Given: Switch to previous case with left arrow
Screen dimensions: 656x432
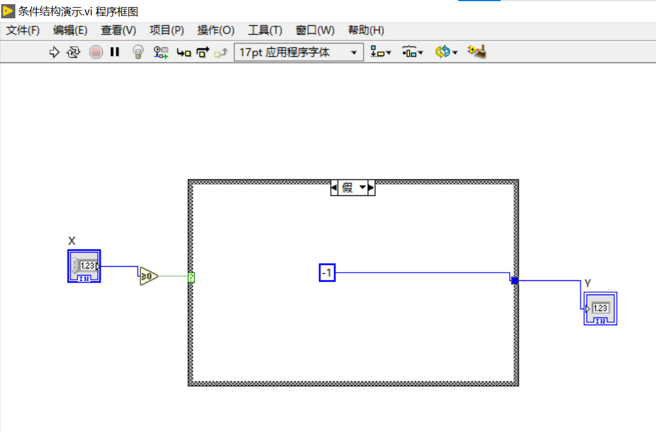Looking at the screenshot, I should click(334, 188).
